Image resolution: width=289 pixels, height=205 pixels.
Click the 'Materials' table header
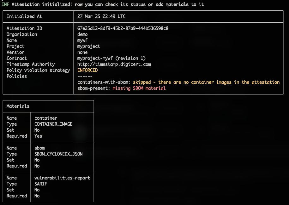click(x=18, y=106)
